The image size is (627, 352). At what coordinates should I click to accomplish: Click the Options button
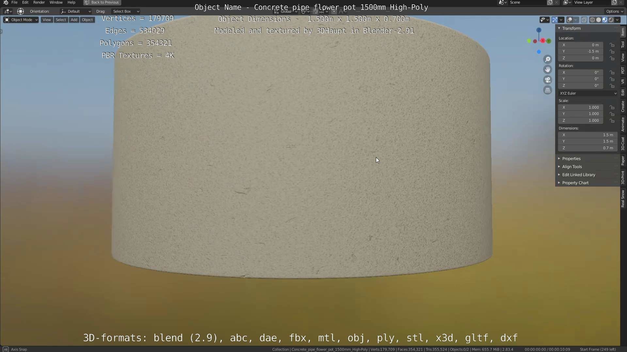pyautogui.click(x=614, y=11)
